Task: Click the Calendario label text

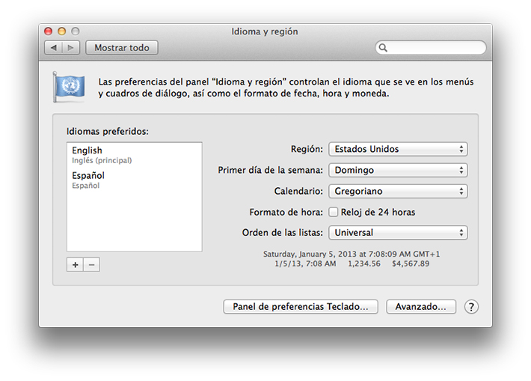Action: tap(298, 191)
